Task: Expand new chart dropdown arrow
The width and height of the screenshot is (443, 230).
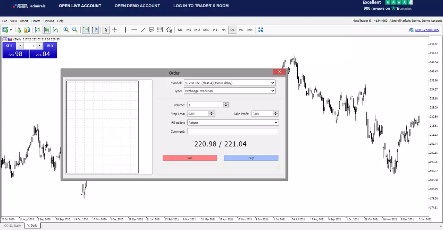Action: tap(11, 30)
